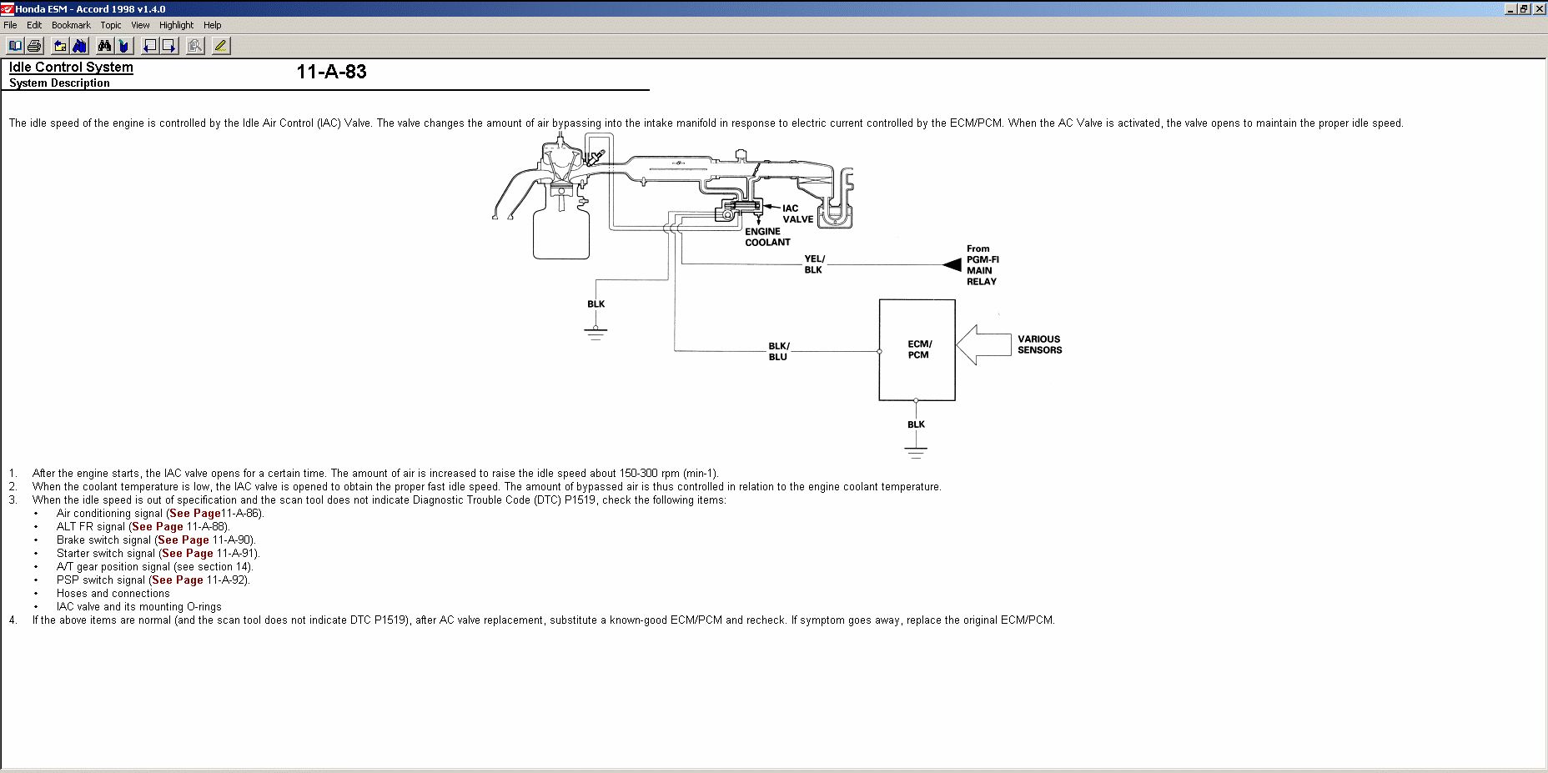The height and width of the screenshot is (773, 1548).
Task: Open the Highlight menu
Action: click(x=176, y=25)
